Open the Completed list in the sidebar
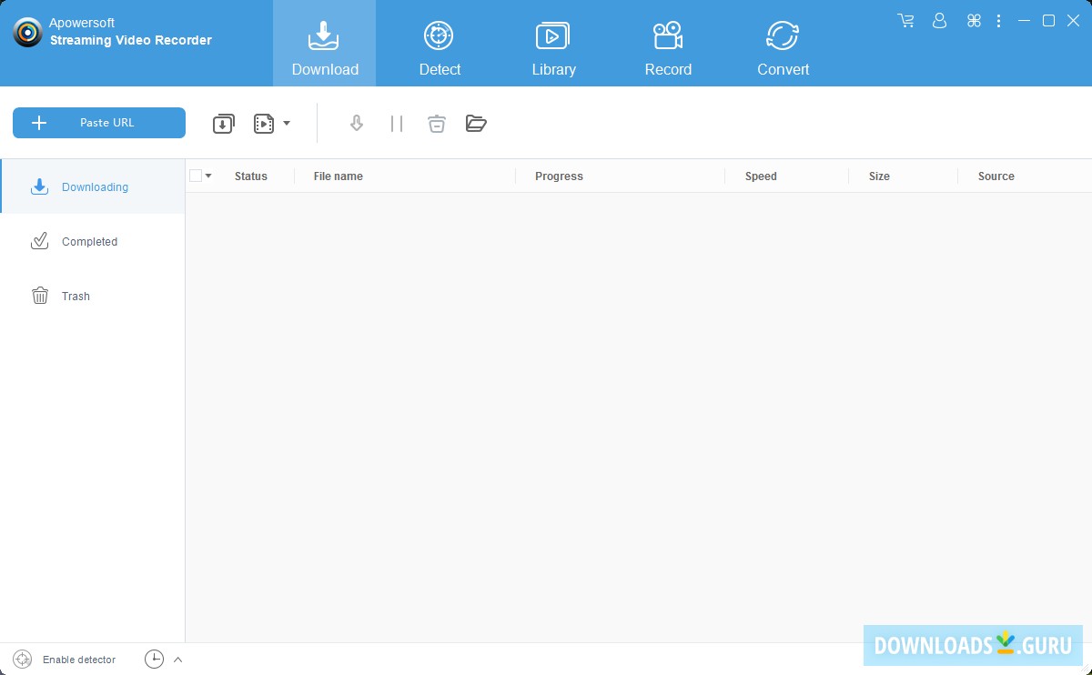1092x675 pixels. (x=88, y=241)
